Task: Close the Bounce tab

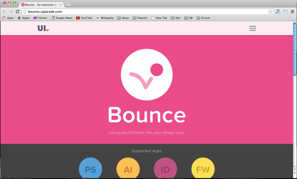Action: coord(61,4)
